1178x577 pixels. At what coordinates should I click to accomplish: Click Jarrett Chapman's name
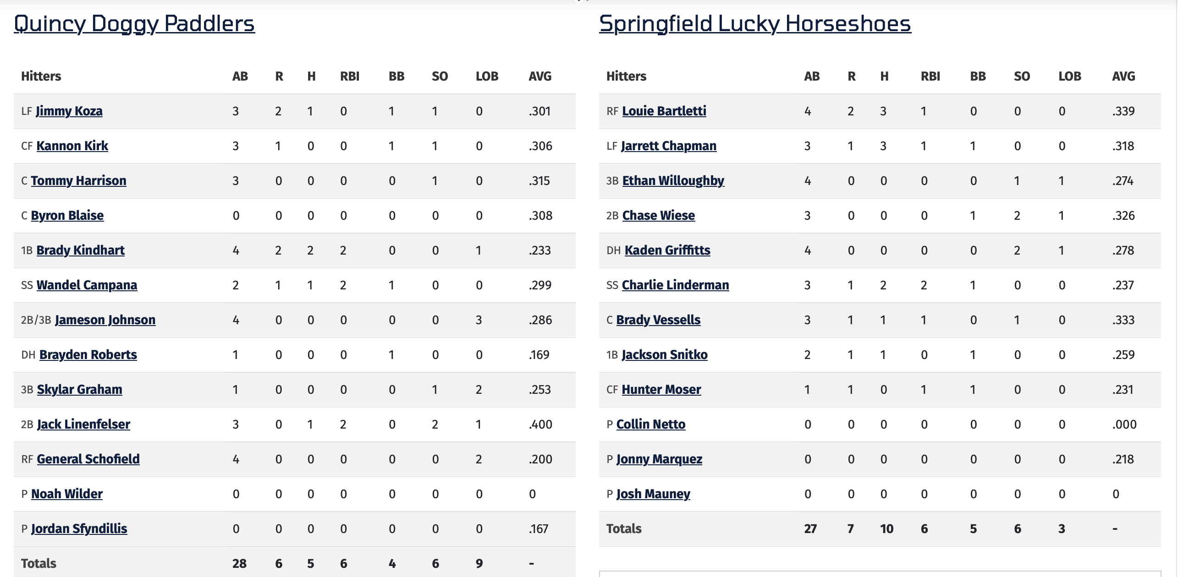point(669,146)
